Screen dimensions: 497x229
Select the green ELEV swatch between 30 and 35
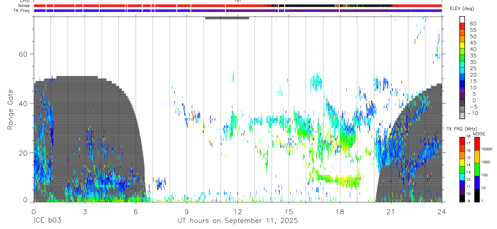pos(462,59)
